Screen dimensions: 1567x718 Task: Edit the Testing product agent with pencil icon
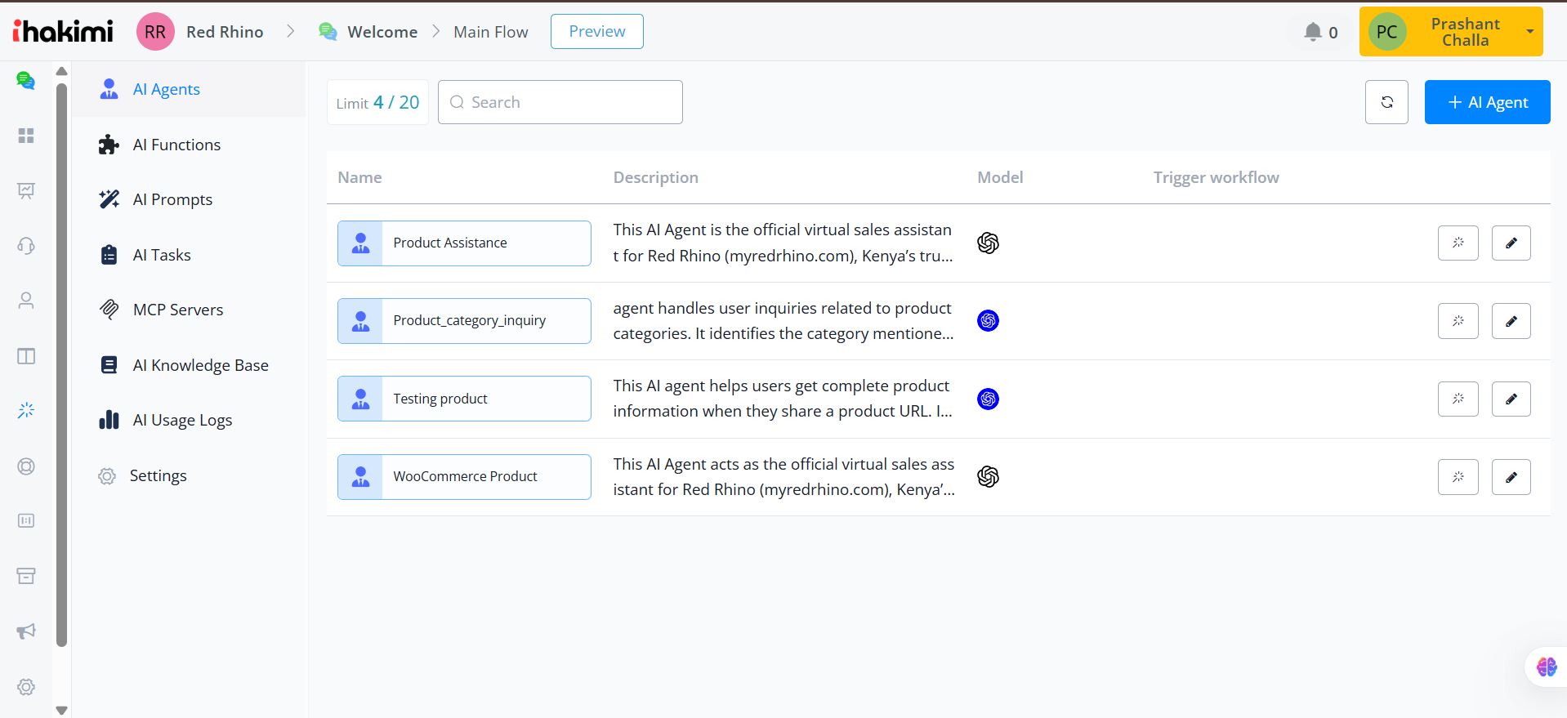[x=1511, y=399]
